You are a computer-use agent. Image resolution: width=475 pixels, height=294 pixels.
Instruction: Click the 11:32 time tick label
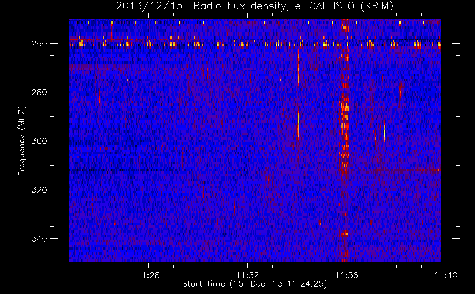pos(248,275)
